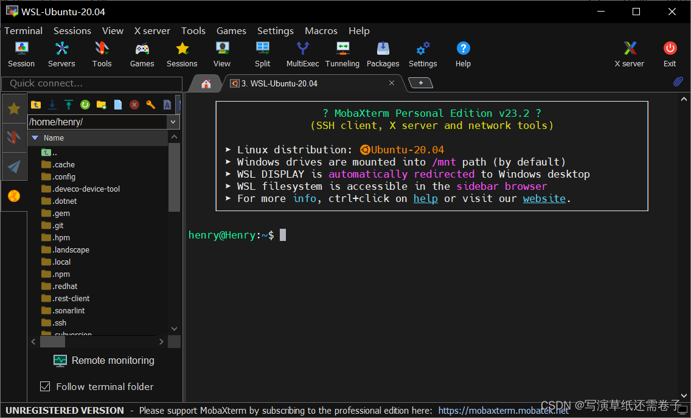Add a new tab with plus button
Viewport: 691px width, 418px height.
pyautogui.click(x=420, y=83)
